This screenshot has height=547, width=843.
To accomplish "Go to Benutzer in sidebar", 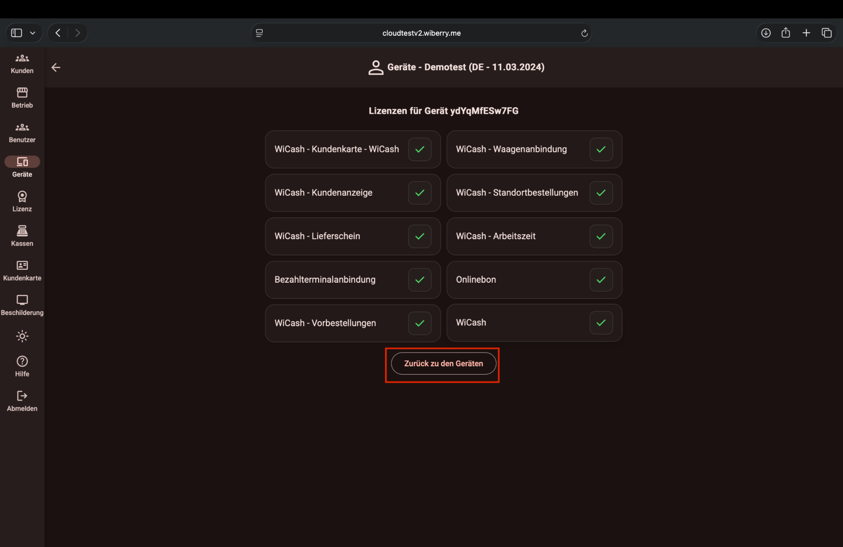I will (22, 133).
